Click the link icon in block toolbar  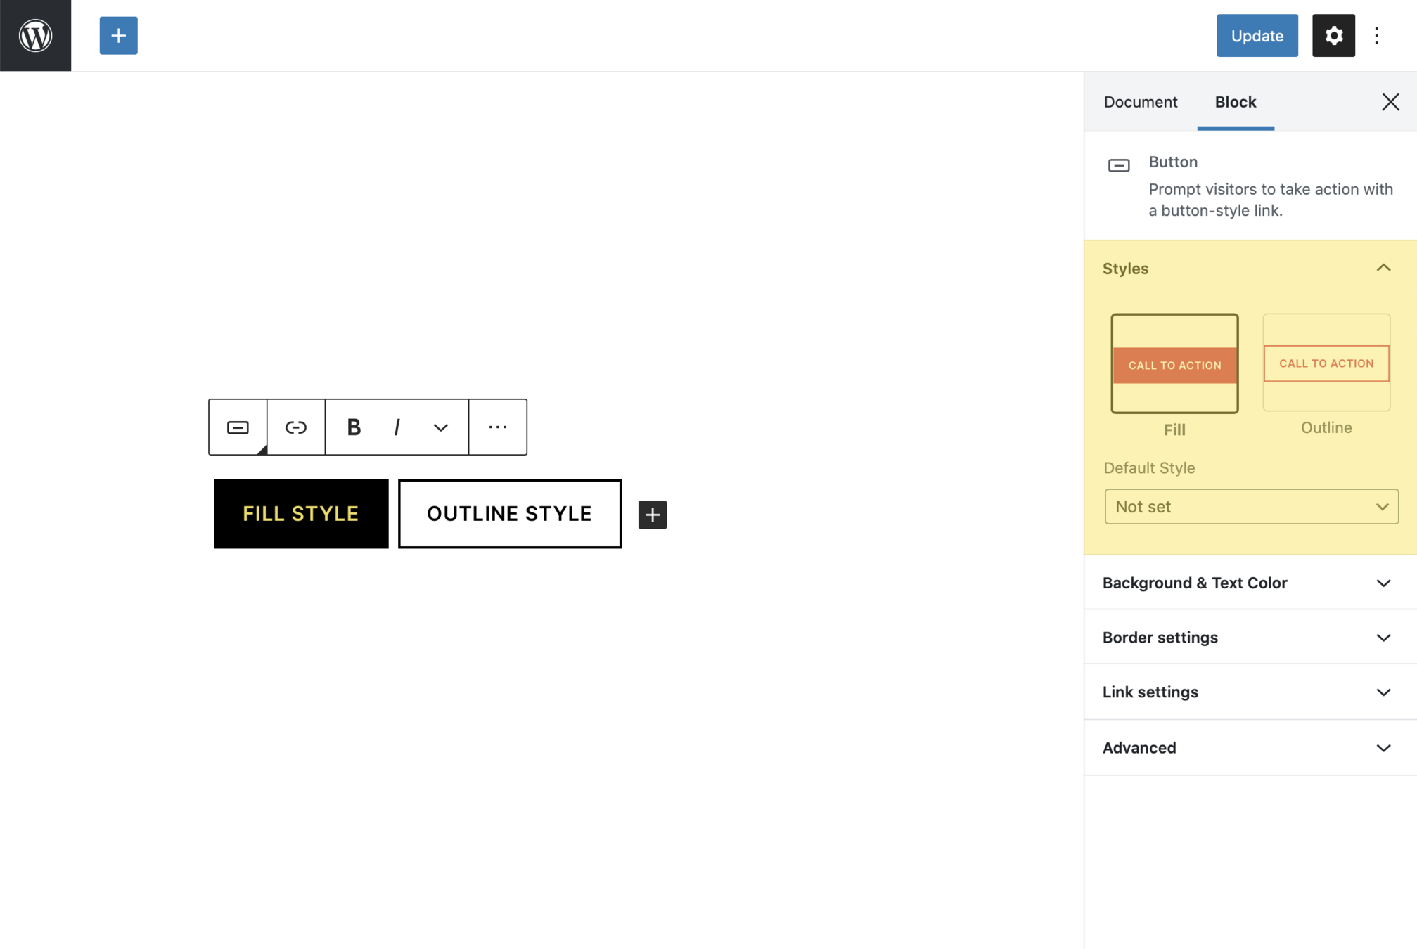[x=295, y=427]
